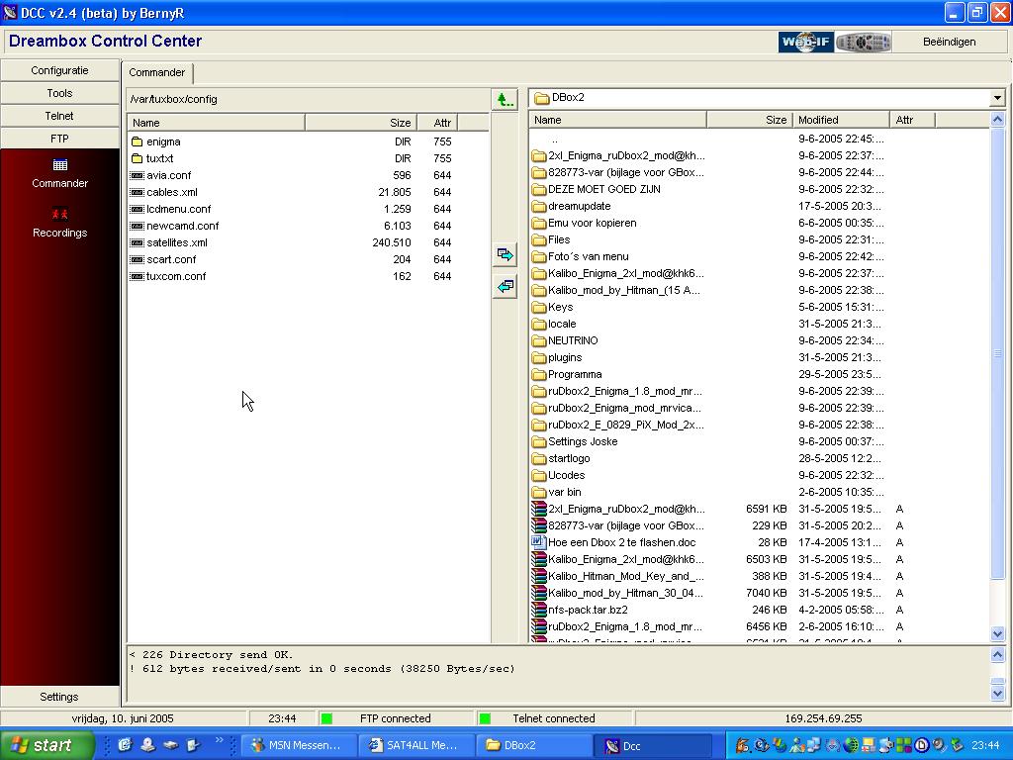1013x760 pixels.
Task: Select the tuxtxt folder icon
Action: tap(137, 158)
